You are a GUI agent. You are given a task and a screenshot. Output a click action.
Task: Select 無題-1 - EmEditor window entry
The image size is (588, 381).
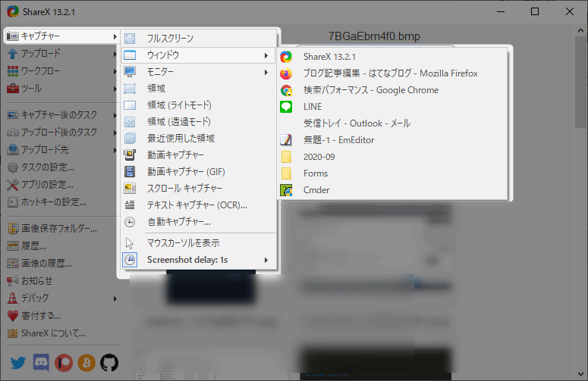coord(393,140)
